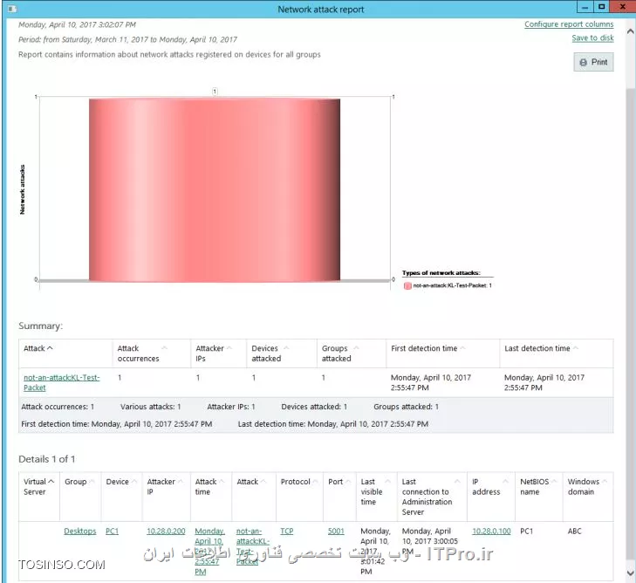Open not-an-attack:KL-Test-Packet link in Summary

61,382
